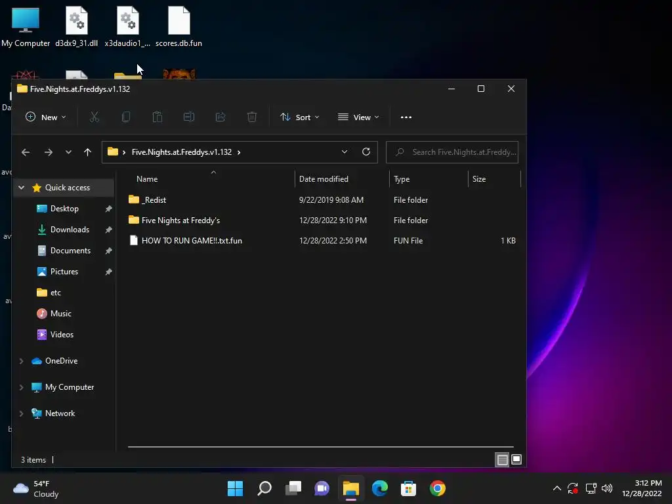Image resolution: width=672 pixels, height=504 pixels.
Task: Open the weather widget showing Cloudy
Action: 36,488
